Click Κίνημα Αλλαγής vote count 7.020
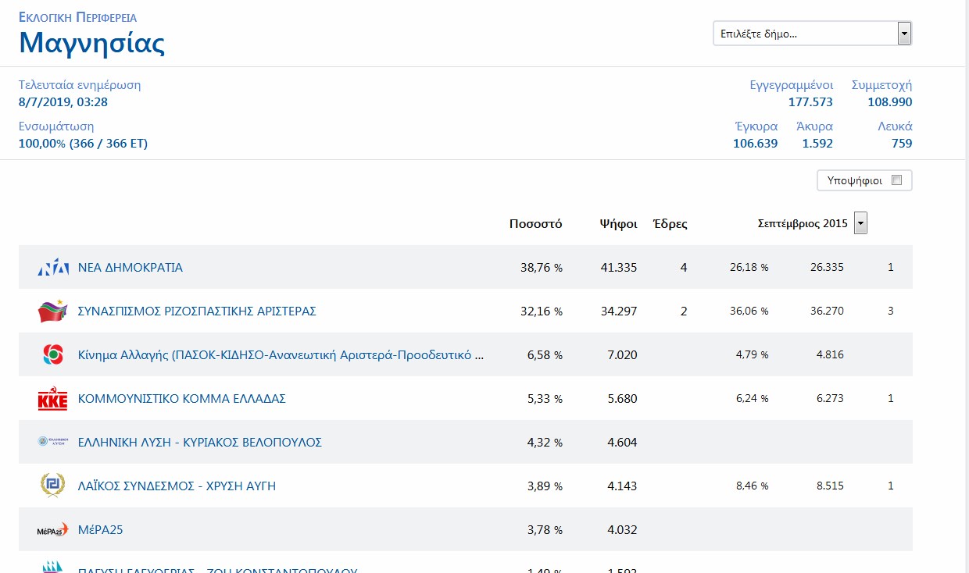969x573 pixels. coord(622,355)
